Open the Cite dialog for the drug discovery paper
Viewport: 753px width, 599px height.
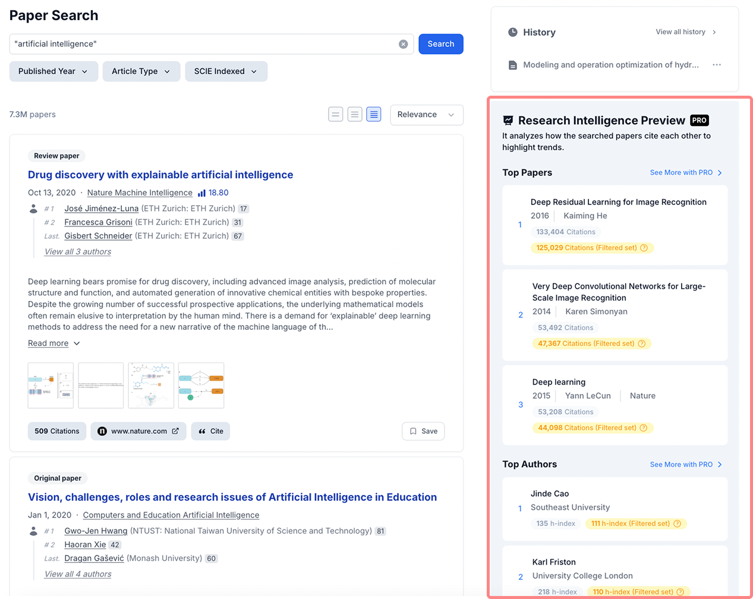click(210, 431)
